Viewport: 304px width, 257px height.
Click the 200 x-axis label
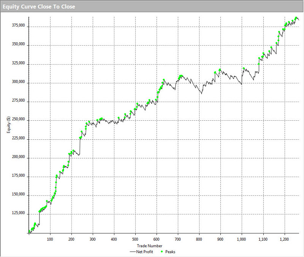coord(71,239)
